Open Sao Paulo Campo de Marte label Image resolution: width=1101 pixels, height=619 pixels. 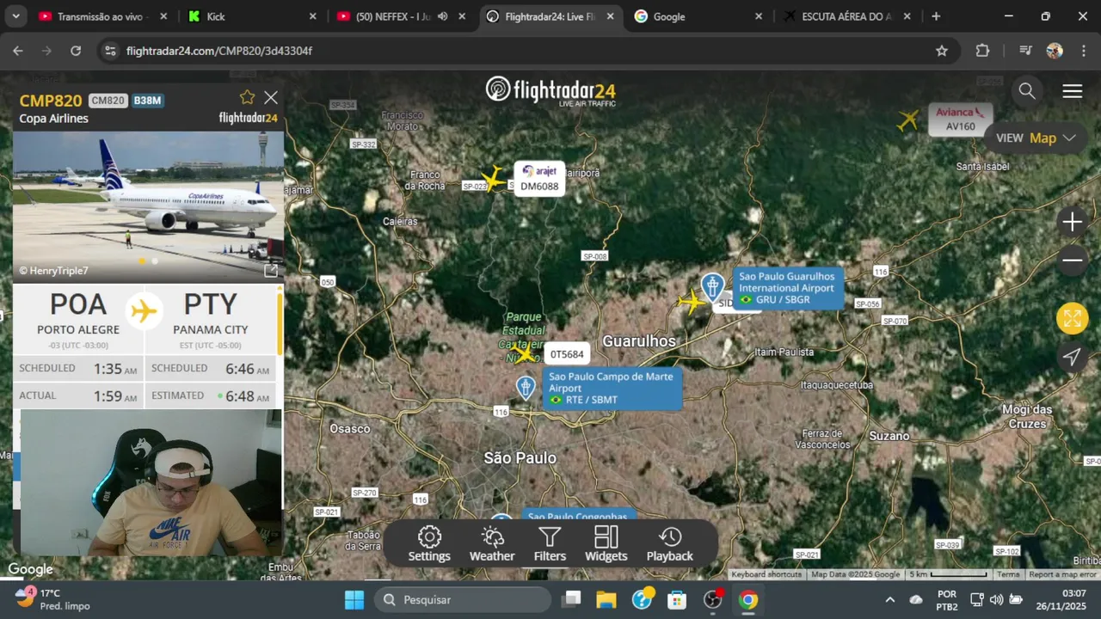click(x=611, y=388)
